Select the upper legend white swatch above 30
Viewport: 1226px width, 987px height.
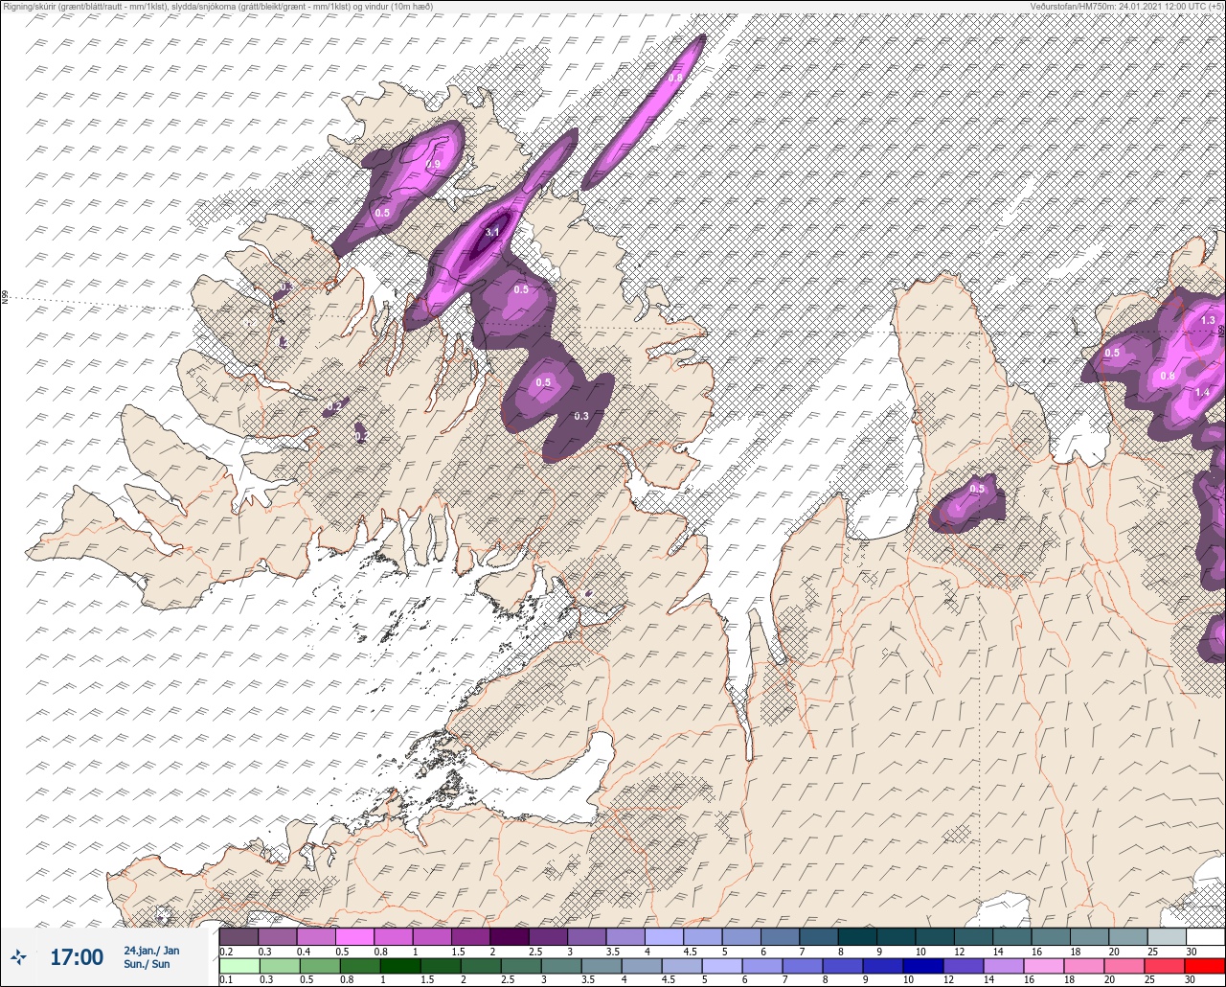pyautogui.click(x=1206, y=936)
